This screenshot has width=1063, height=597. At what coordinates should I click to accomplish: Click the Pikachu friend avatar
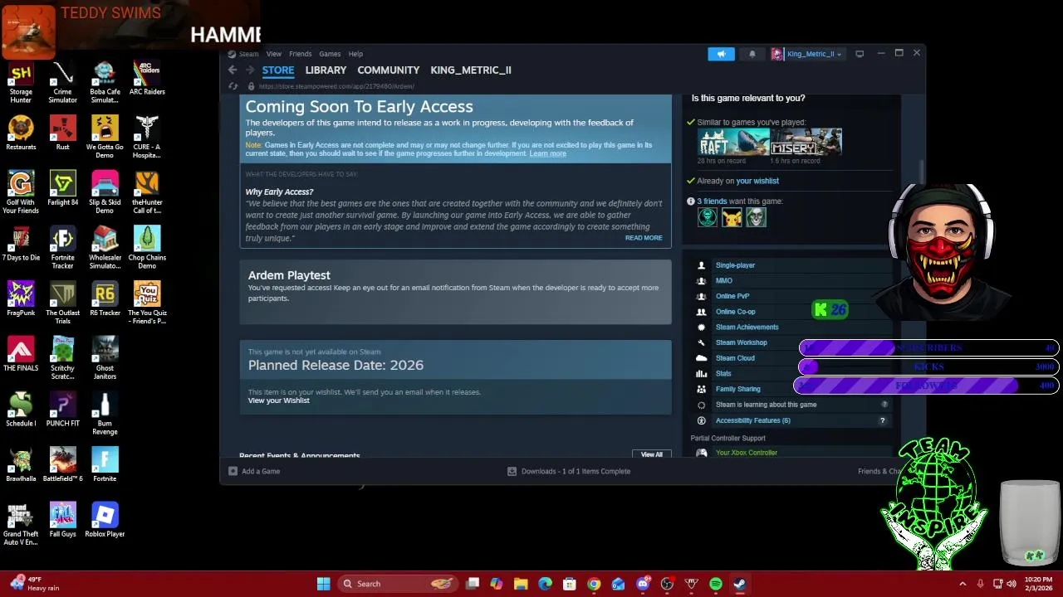pos(732,217)
